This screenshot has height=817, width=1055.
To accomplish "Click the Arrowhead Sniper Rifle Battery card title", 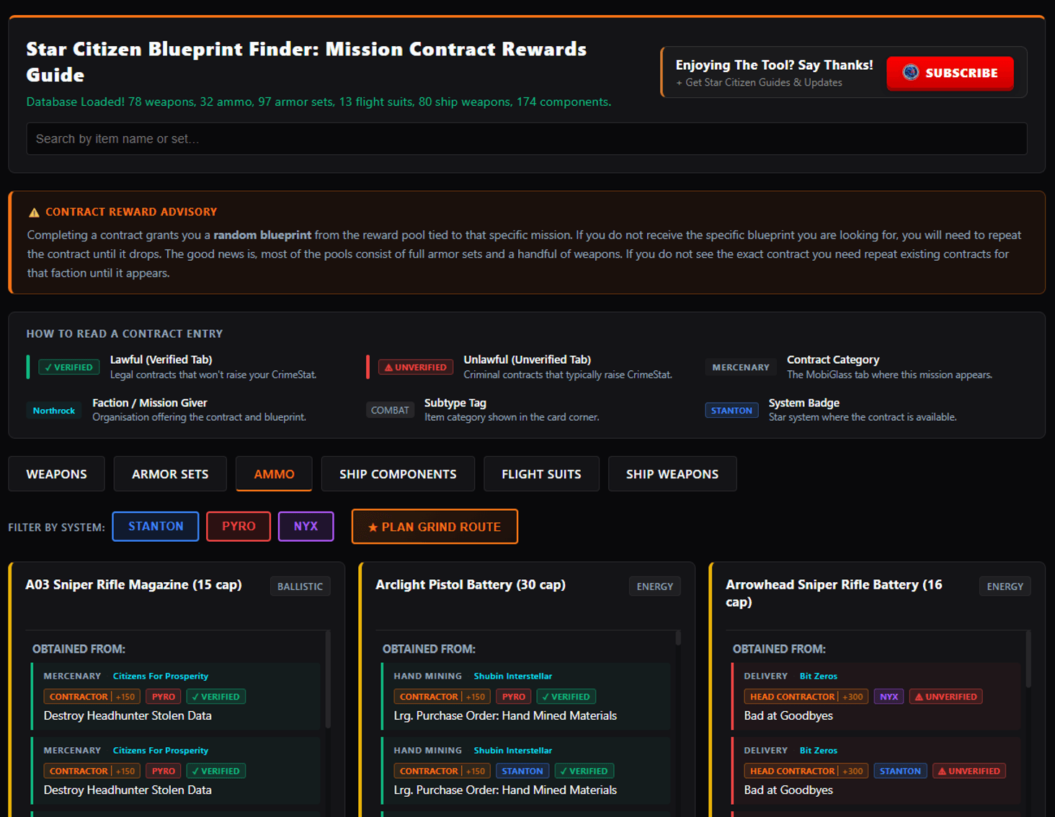I will pyautogui.click(x=834, y=593).
